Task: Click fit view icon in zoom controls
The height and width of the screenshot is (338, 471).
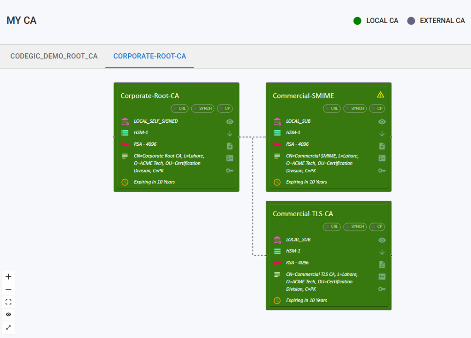Action: click(8, 302)
